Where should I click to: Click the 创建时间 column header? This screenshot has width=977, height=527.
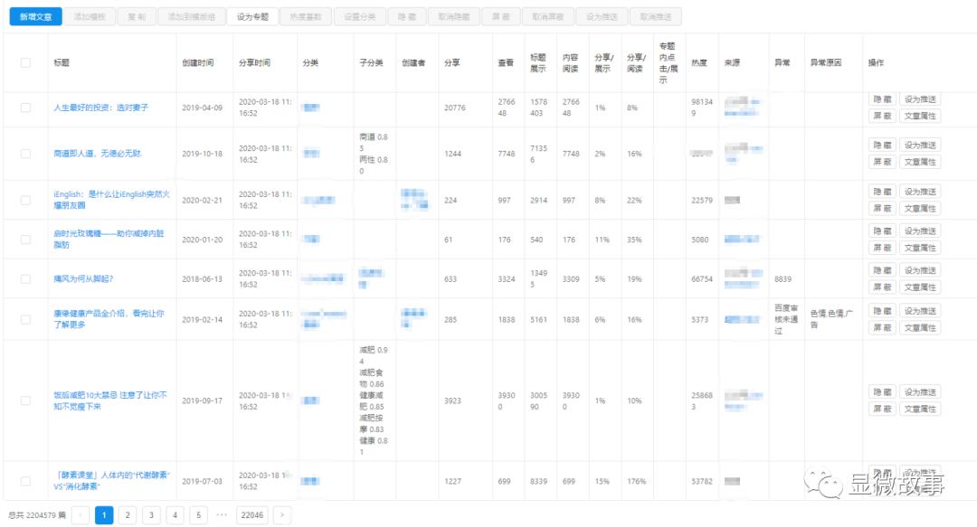197,63
